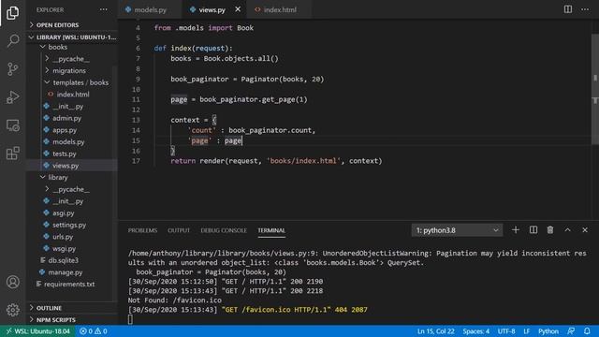This screenshot has height=337, width=599.
Task: Open the Source Control view
Action: coord(12,68)
